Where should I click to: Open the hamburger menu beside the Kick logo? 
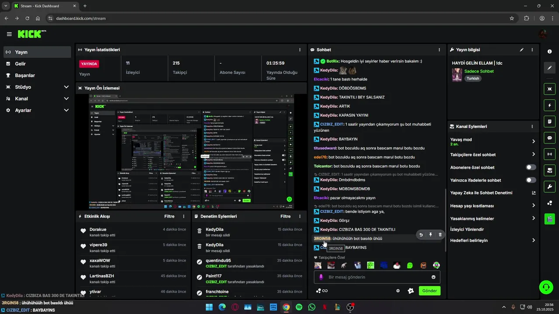tap(9, 34)
